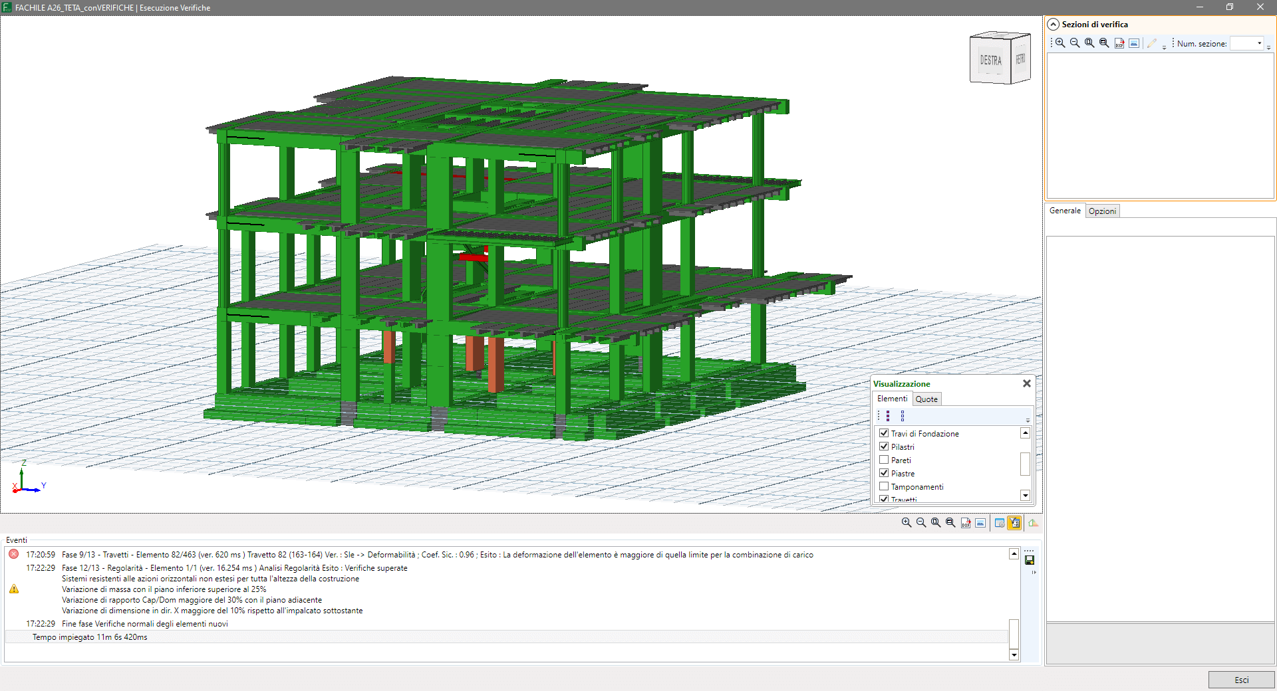Image resolution: width=1277 pixels, height=691 pixels.
Task: Click the Tamponamenti label
Action: [x=917, y=486]
